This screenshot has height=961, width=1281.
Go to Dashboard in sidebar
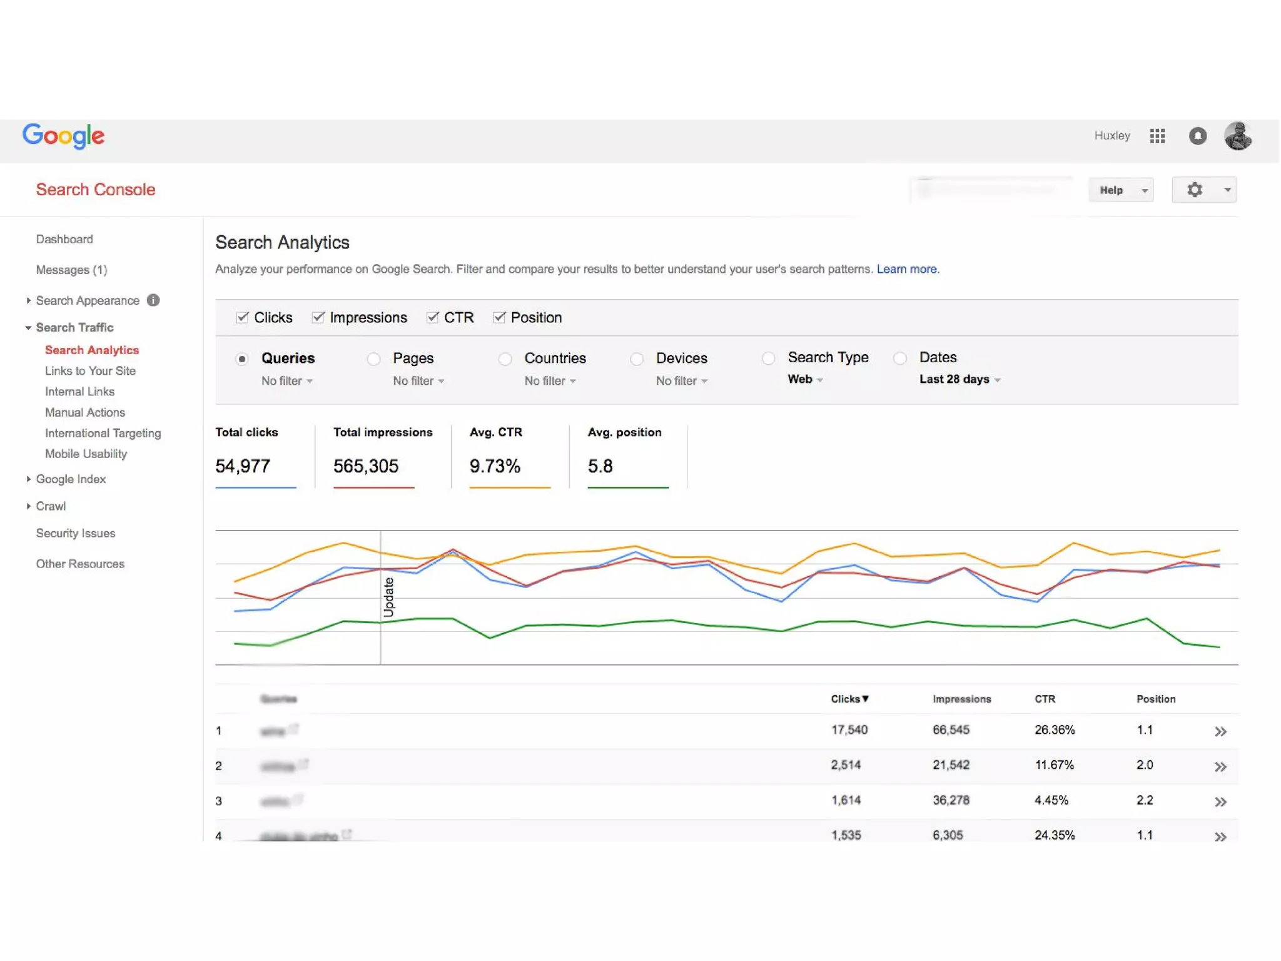pos(64,239)
